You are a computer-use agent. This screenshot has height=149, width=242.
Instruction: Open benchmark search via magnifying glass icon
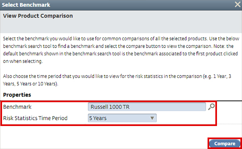[x=211, y=107]
